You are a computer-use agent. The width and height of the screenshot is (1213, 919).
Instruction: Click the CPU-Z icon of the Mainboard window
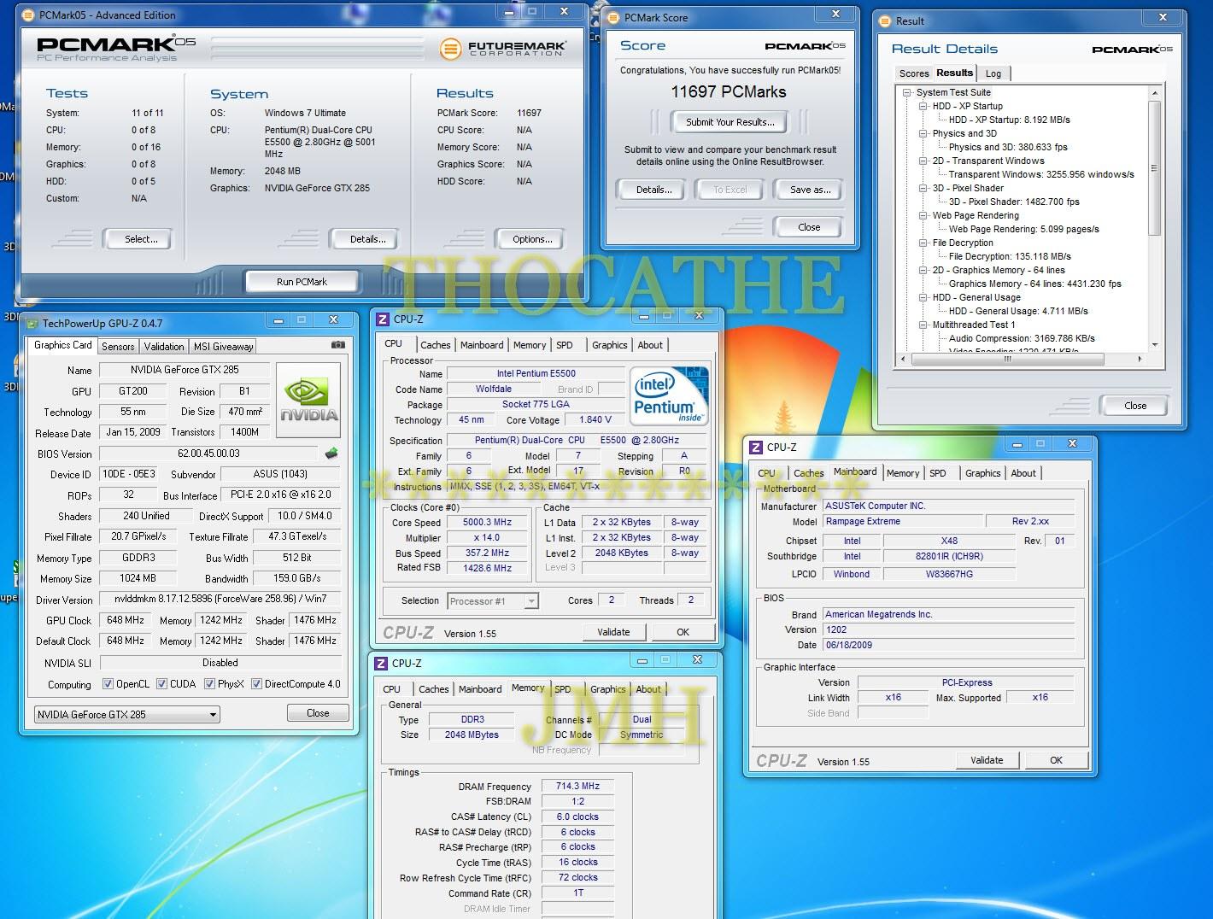(x=756, y=447)
